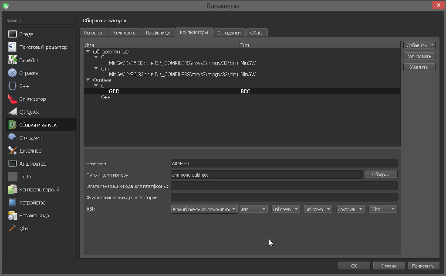
Task: Open the C++ braces icon category
Action: coord(12,86)
